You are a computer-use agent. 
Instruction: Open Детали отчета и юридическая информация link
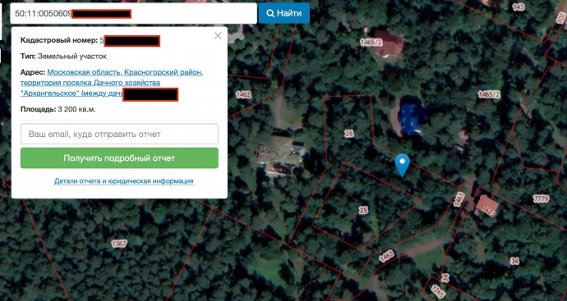[x=123, y=180]
